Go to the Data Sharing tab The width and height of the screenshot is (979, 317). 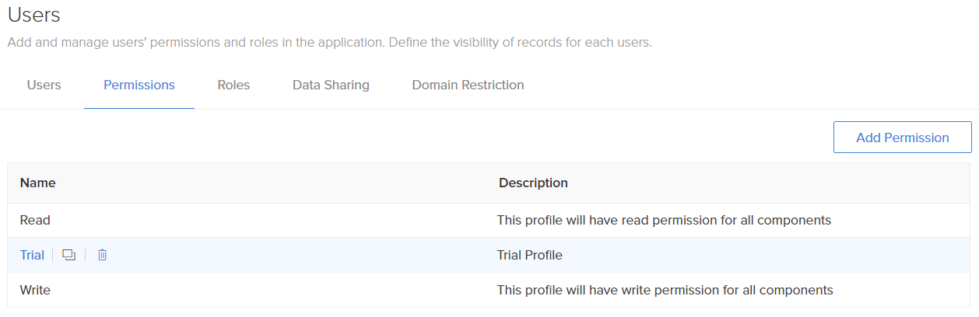pos(331,85)
